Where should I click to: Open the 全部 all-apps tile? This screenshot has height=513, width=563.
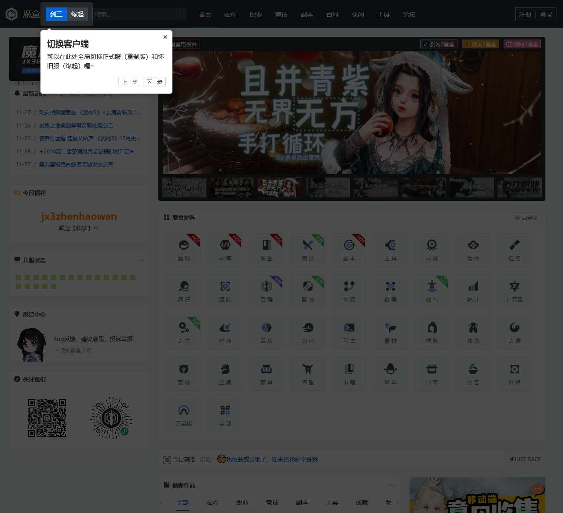tap(225, 415)
